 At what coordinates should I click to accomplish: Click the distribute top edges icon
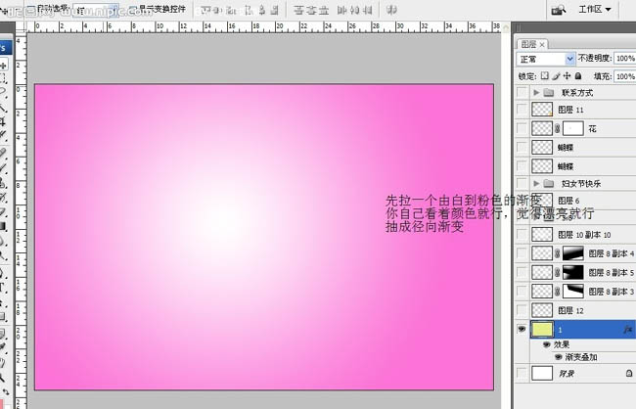(x=299, y=10)
